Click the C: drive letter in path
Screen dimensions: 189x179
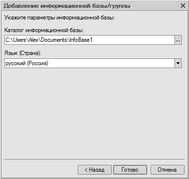pyautogui.click(x=8, y=40)
